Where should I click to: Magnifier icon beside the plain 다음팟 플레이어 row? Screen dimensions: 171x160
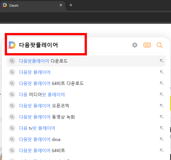[12, 72]
